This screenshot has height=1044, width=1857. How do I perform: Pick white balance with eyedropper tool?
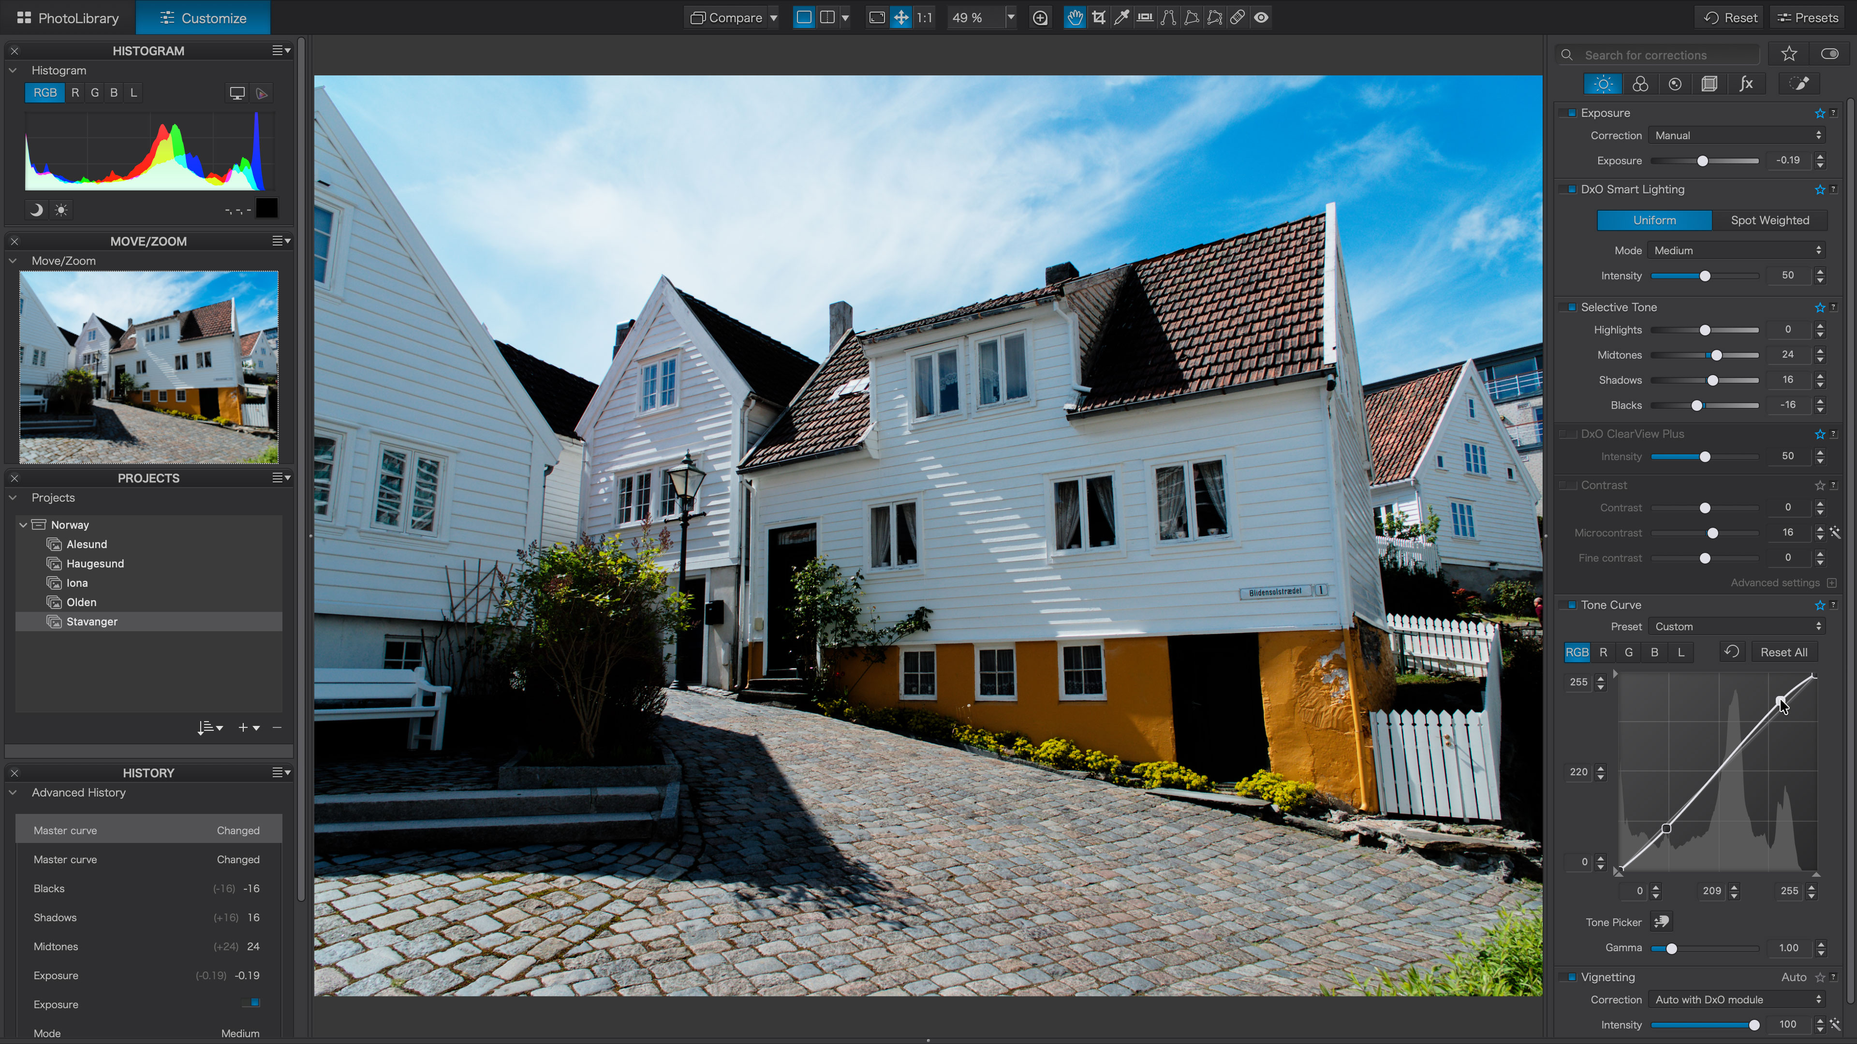(1121, 17)
